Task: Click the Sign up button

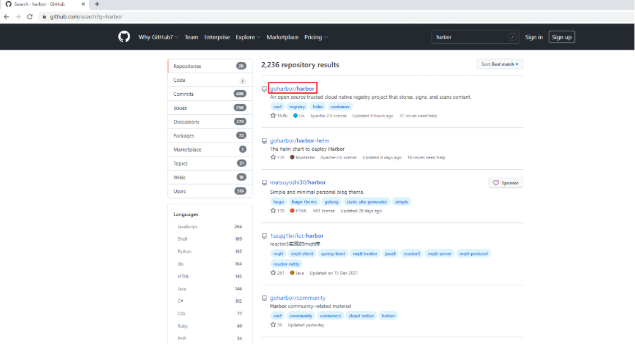Action: (x=562, y=37)
